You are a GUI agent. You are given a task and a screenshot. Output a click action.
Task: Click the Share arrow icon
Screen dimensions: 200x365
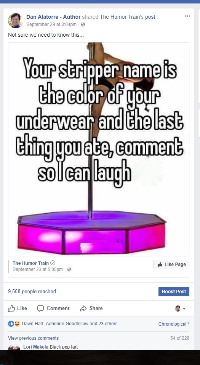pyautogui.click(x=83, y=308)
